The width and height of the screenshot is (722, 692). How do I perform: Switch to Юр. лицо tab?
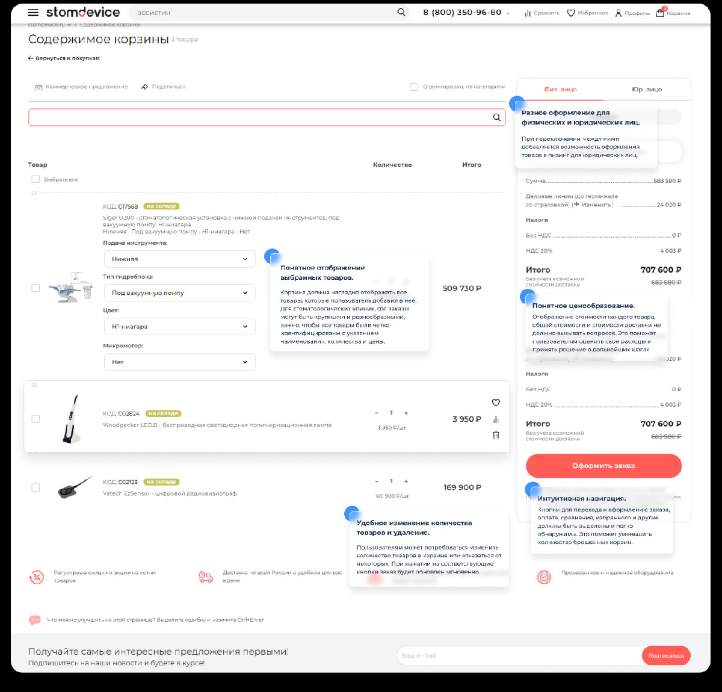coord(647,89)
